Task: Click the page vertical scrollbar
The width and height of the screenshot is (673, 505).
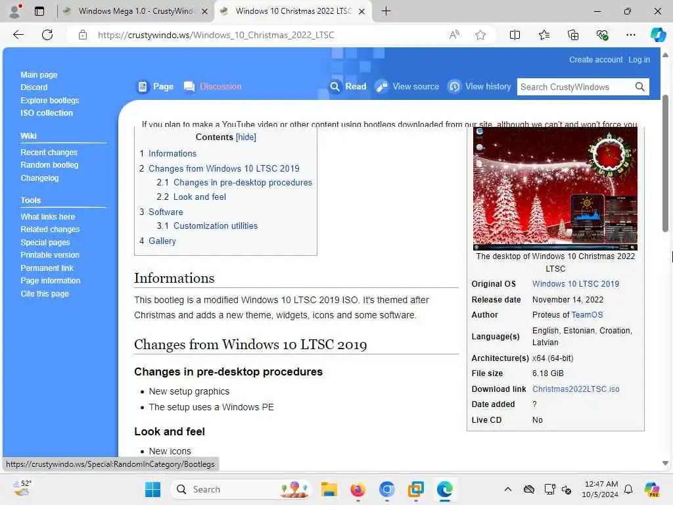Action: coord(665,163)
